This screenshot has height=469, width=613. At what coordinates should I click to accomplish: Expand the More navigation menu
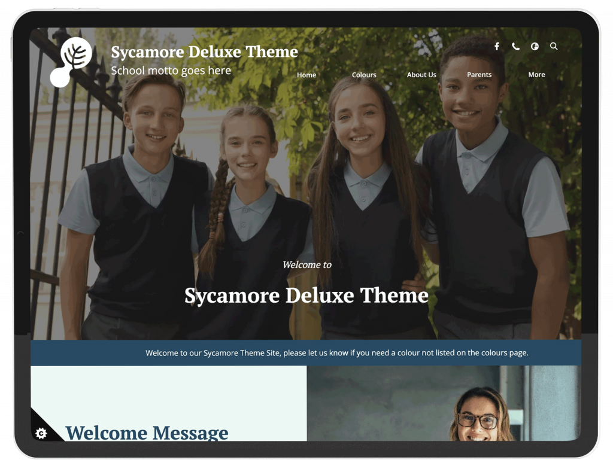[536, 75]
